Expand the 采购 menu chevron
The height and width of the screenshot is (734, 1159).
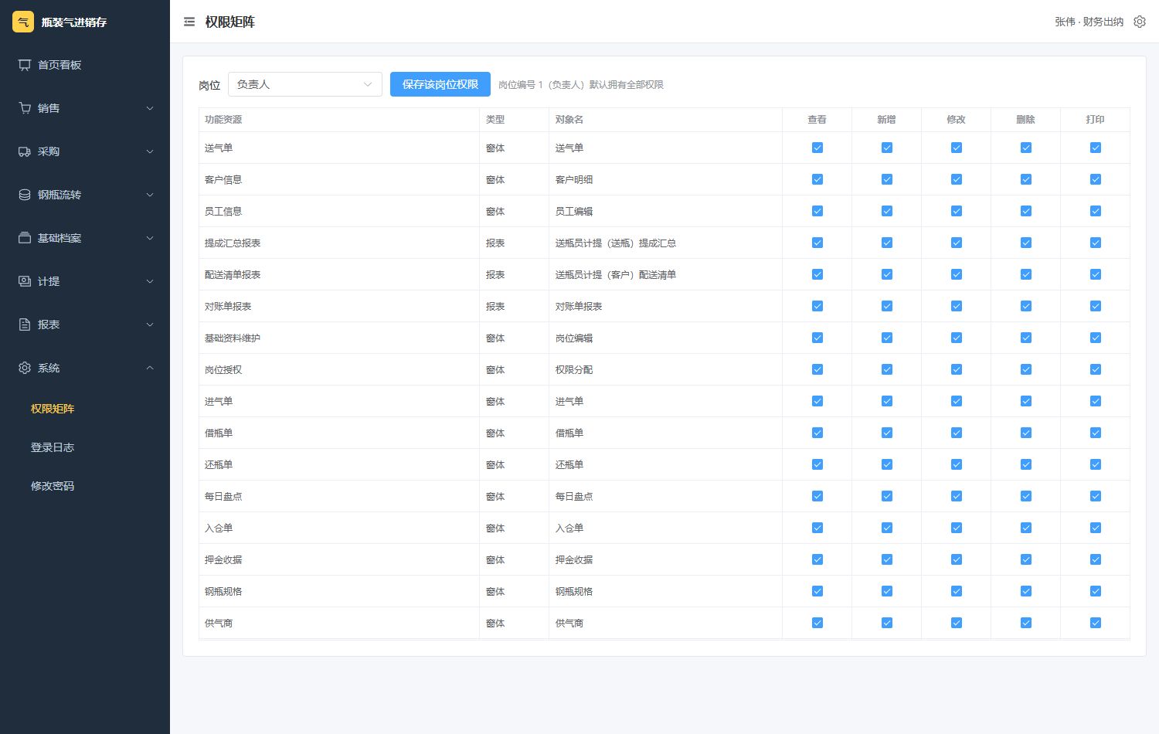150,151
